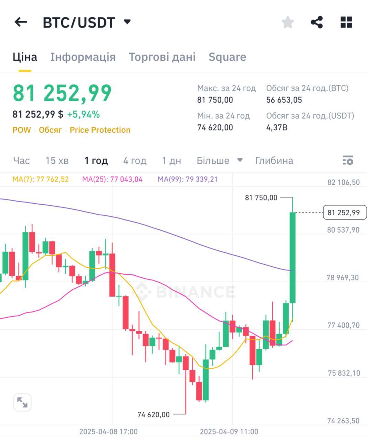Open the Глибина depth chart
This screenshot has height=441, width=367.
coord(274,161)
